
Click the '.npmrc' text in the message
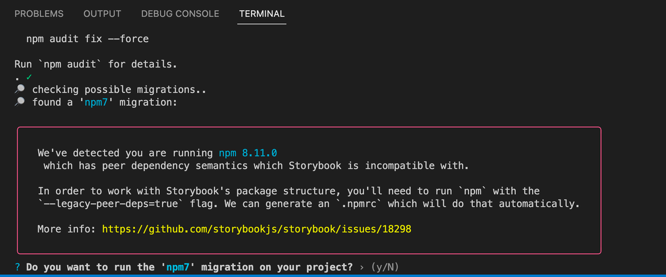(361, 204)
